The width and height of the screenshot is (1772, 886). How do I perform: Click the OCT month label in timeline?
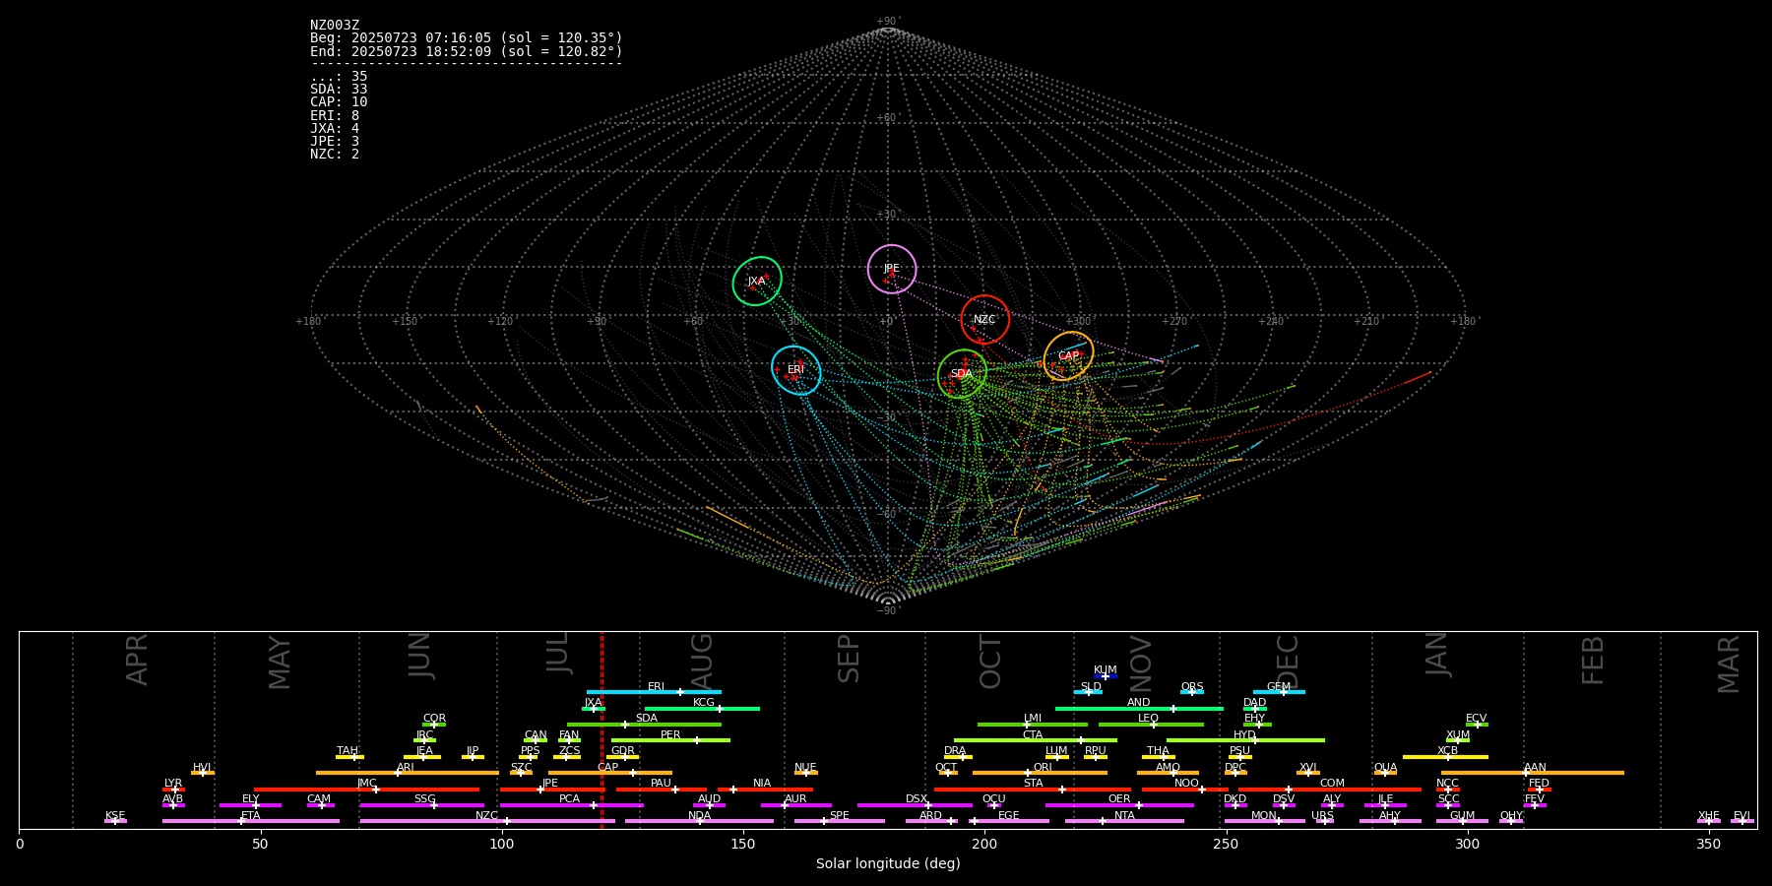(x=990, y=663)
